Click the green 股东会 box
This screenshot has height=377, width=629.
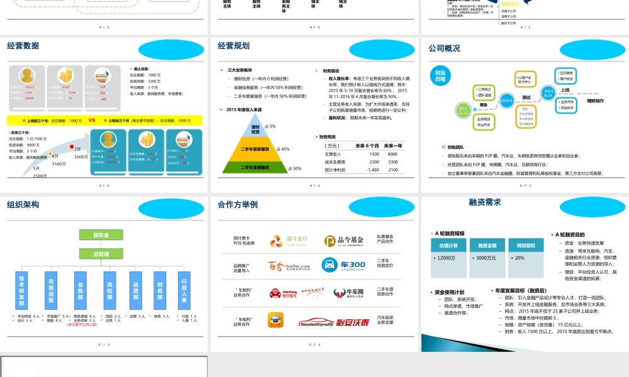tap(101, 235)
